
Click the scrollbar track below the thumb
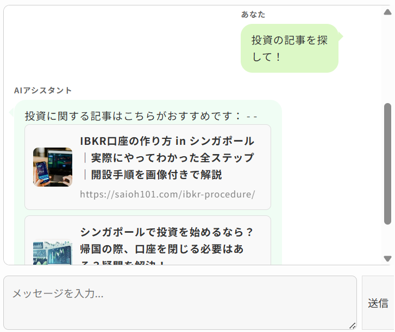coord(387,239)
